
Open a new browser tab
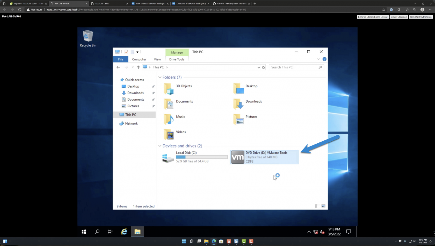(x=255, y=4)
